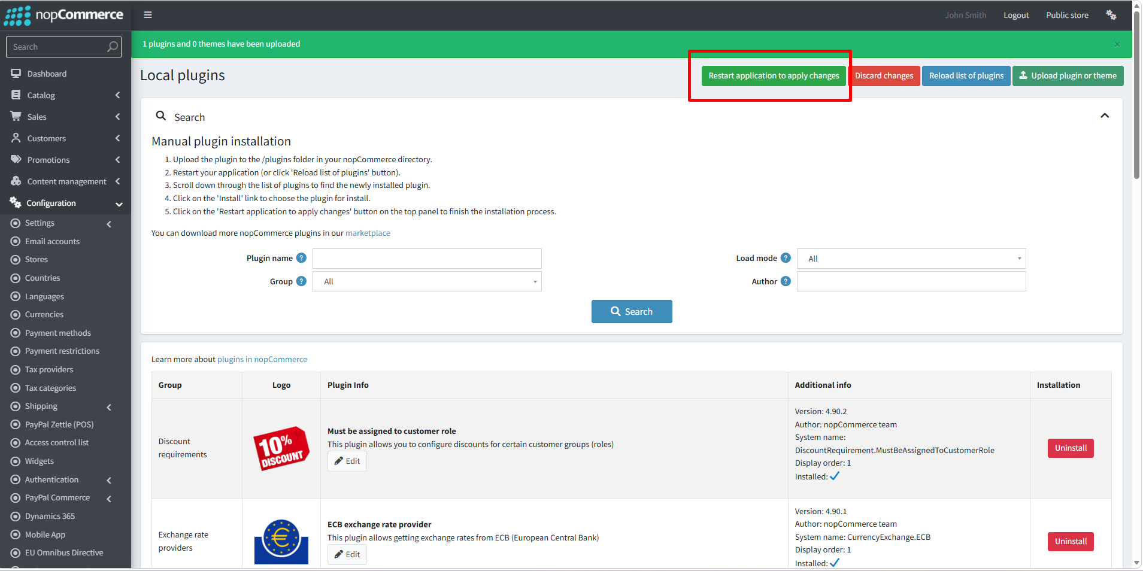1143x571 pixels.
Task: Click the sidebar search magnifier icon
Action: 113,47
